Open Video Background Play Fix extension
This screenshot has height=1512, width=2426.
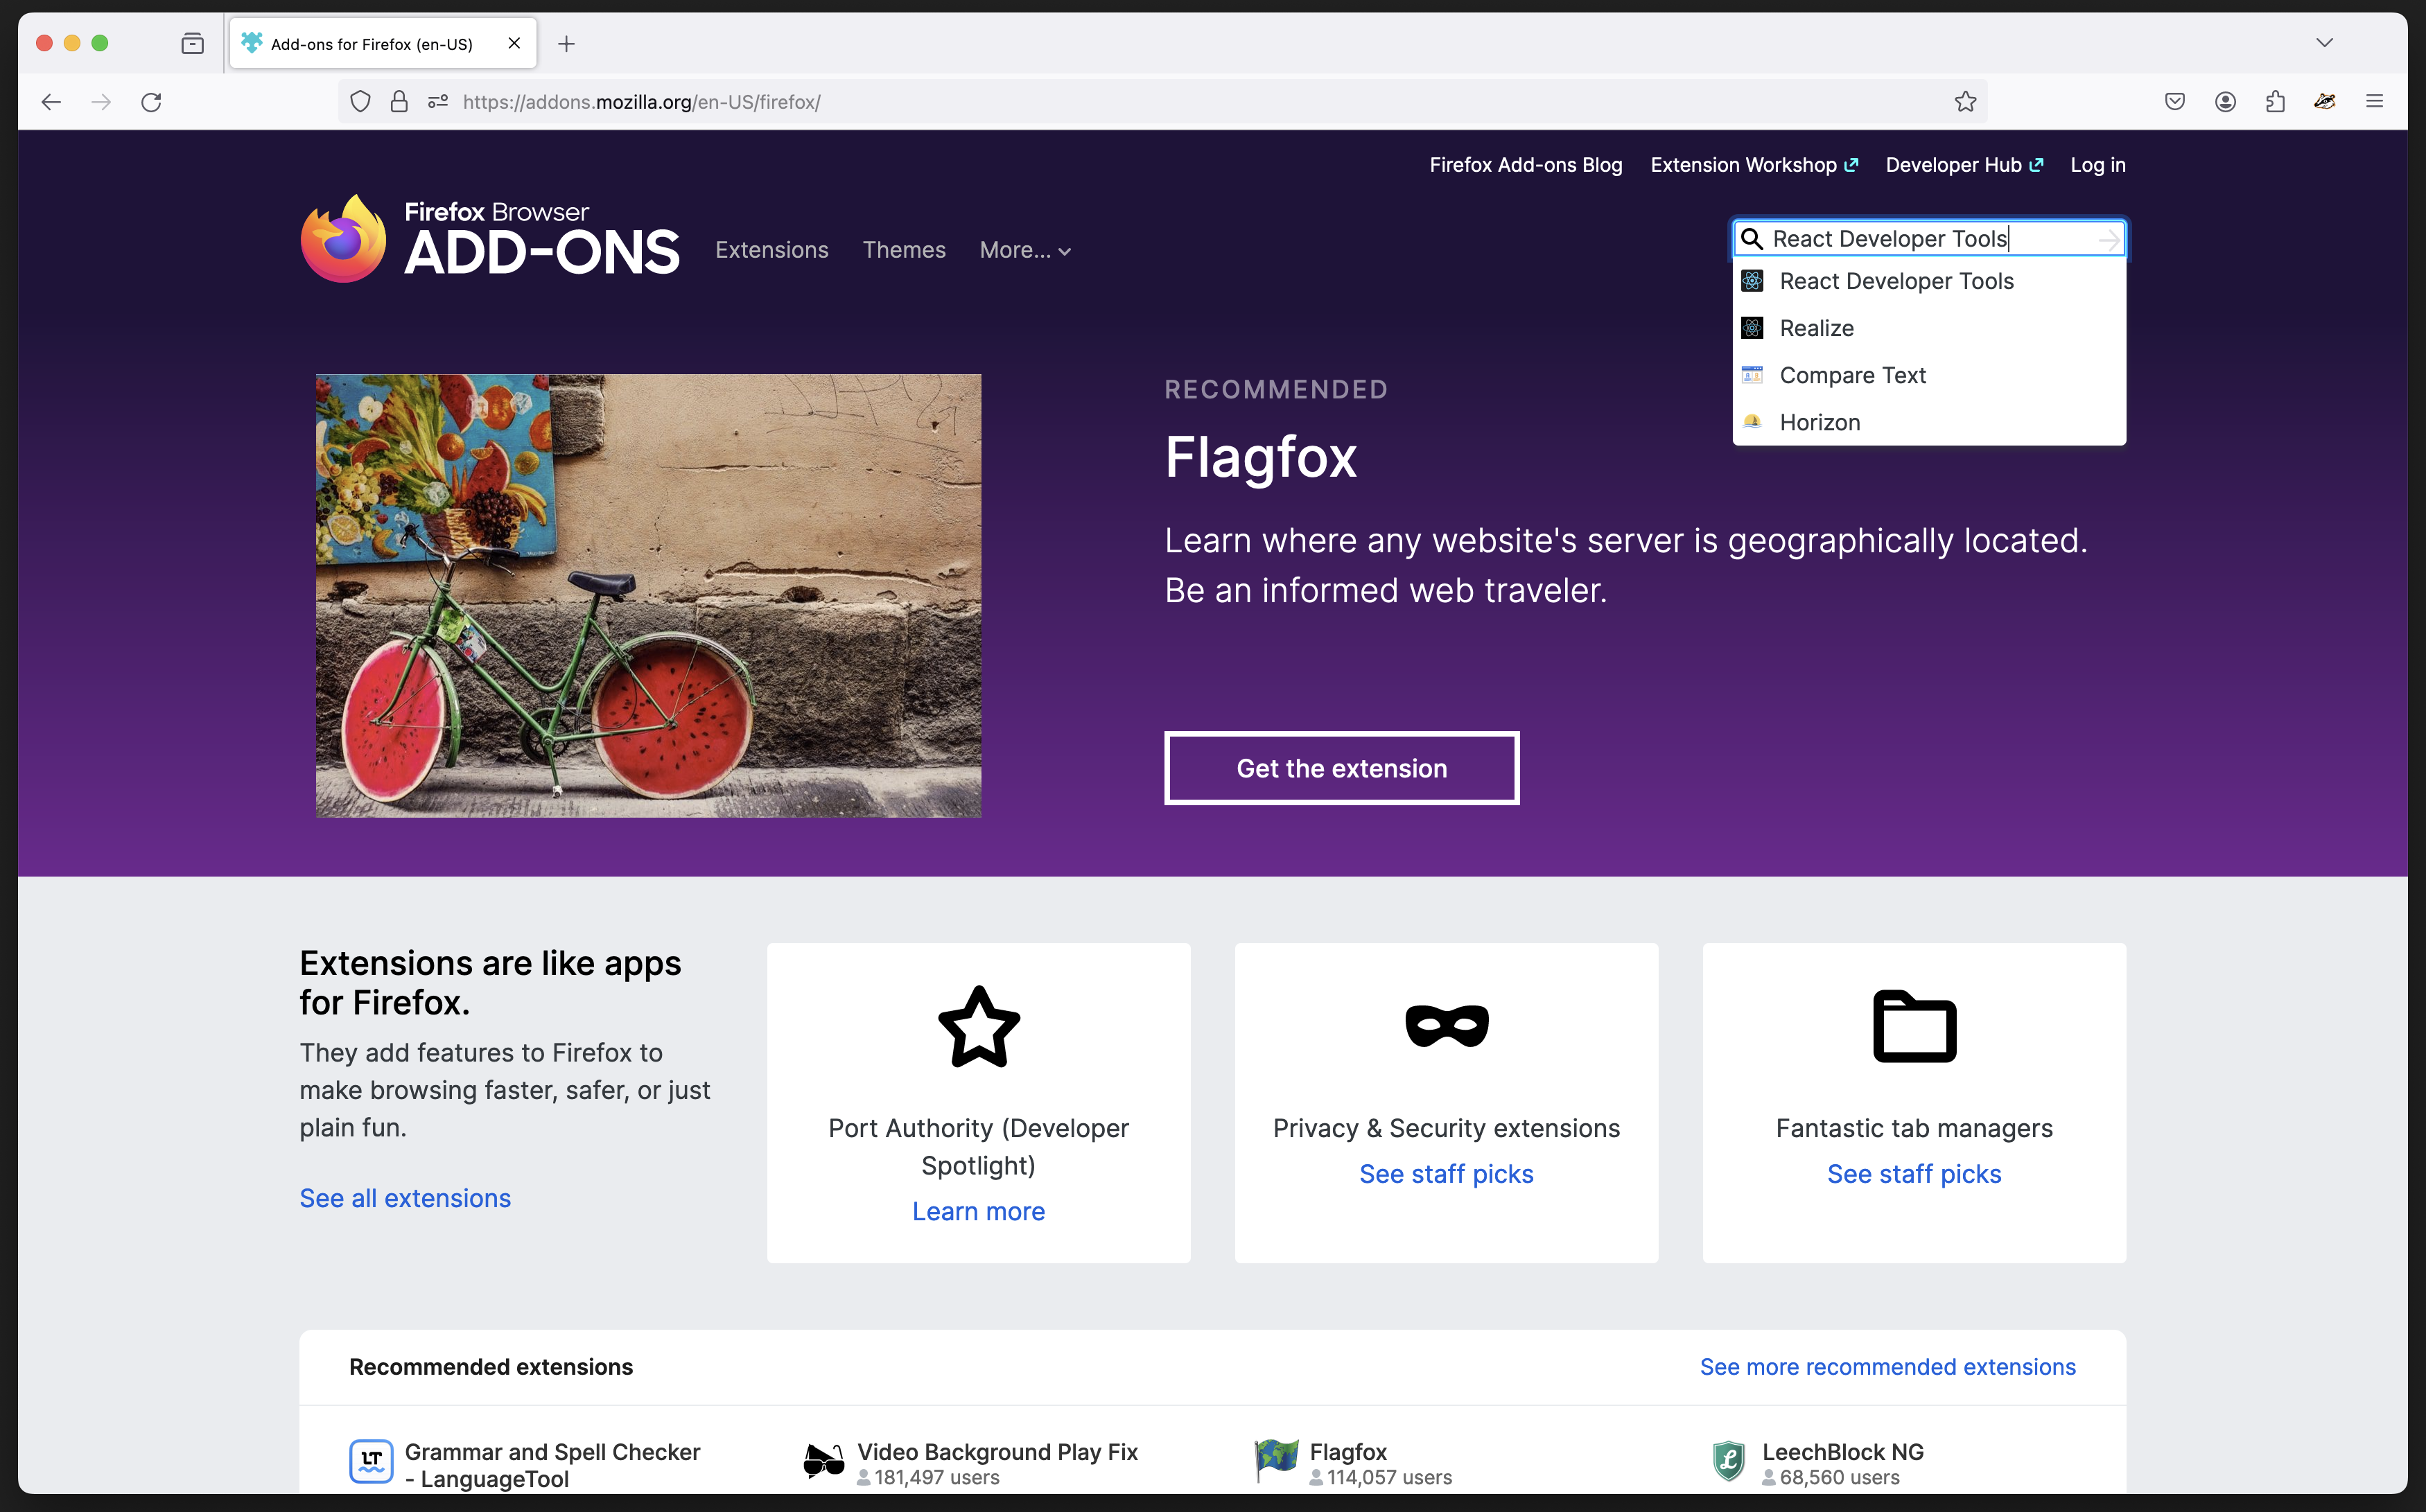[x=997, y=1452]
